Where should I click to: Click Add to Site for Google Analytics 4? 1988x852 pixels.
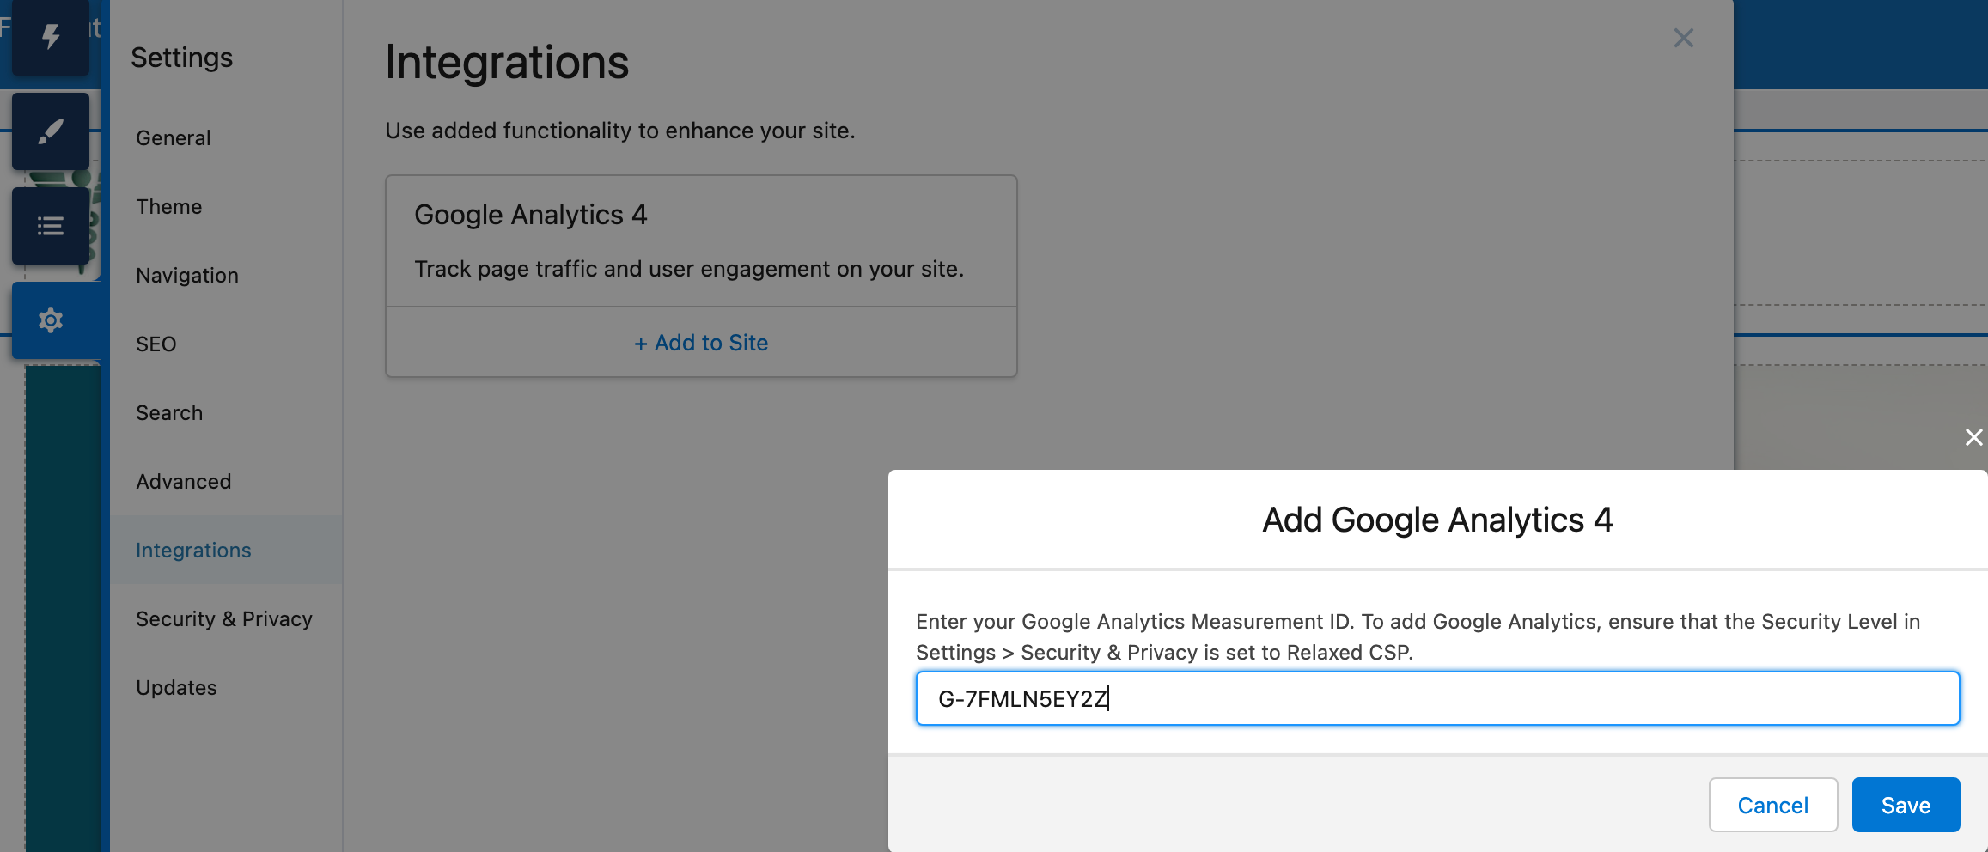coord(701,343)
